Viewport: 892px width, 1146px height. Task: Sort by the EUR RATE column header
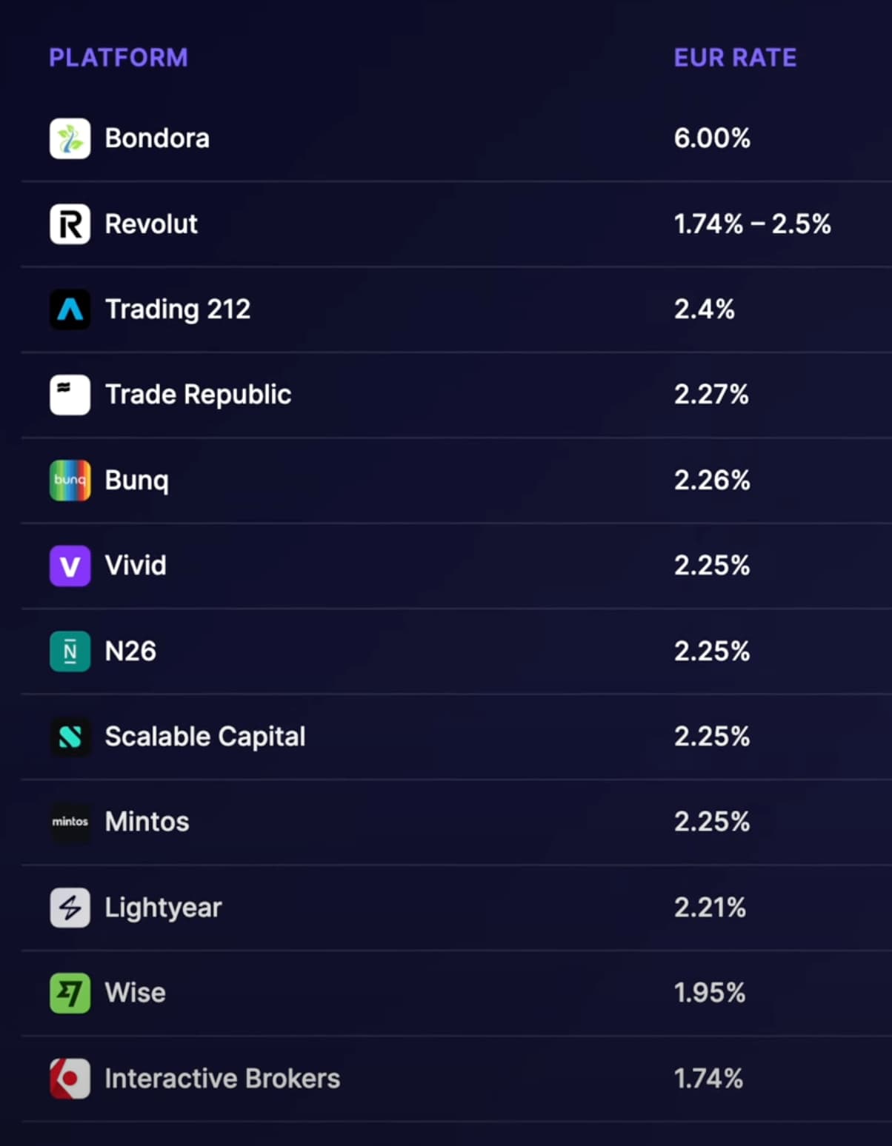[735, 58]
